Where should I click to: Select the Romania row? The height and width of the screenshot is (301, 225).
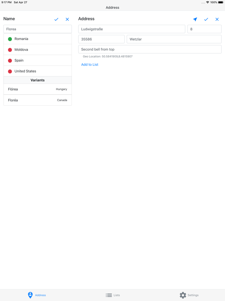[37, 39]
